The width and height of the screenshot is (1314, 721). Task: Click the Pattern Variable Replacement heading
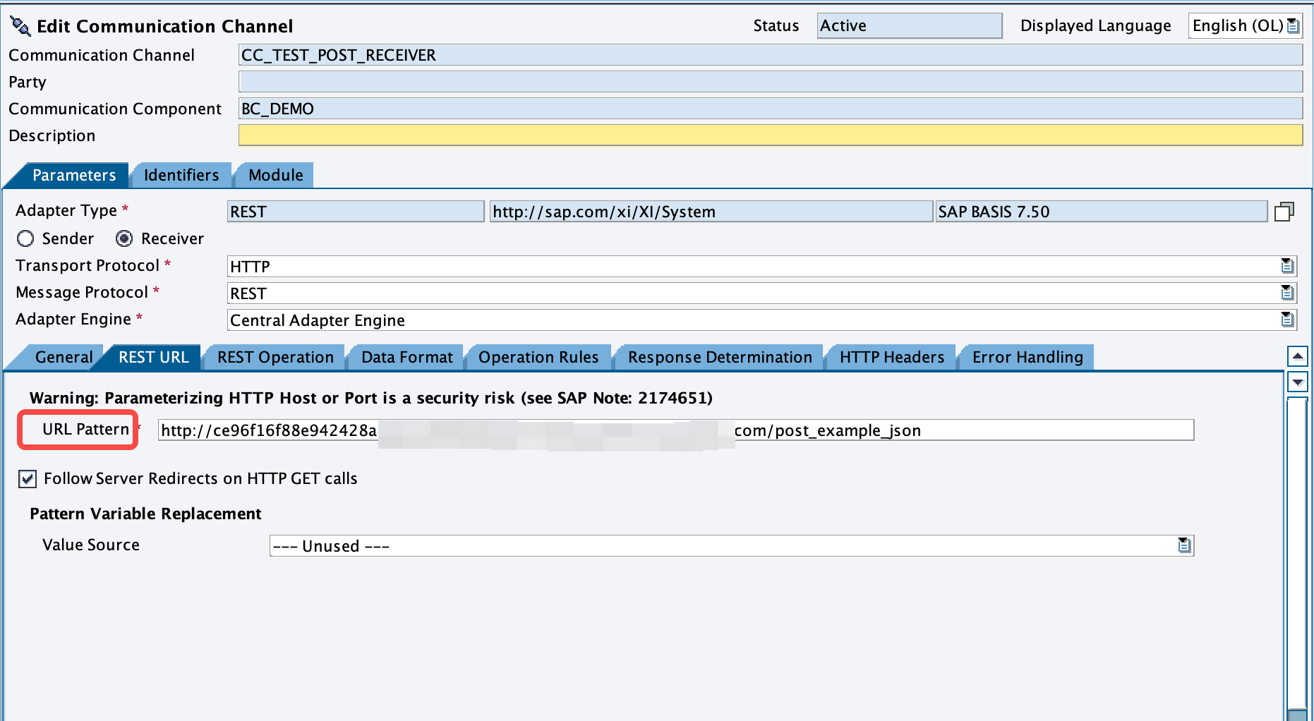click(x=145, y=514)
